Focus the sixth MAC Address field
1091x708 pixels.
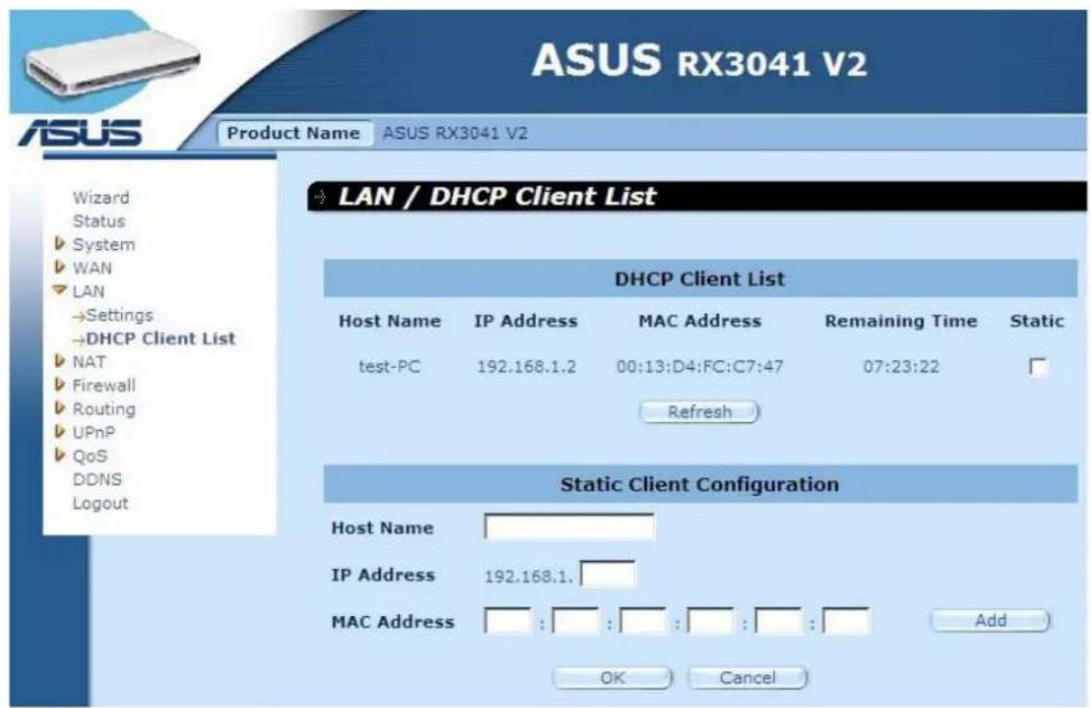(x=846, y=621)
